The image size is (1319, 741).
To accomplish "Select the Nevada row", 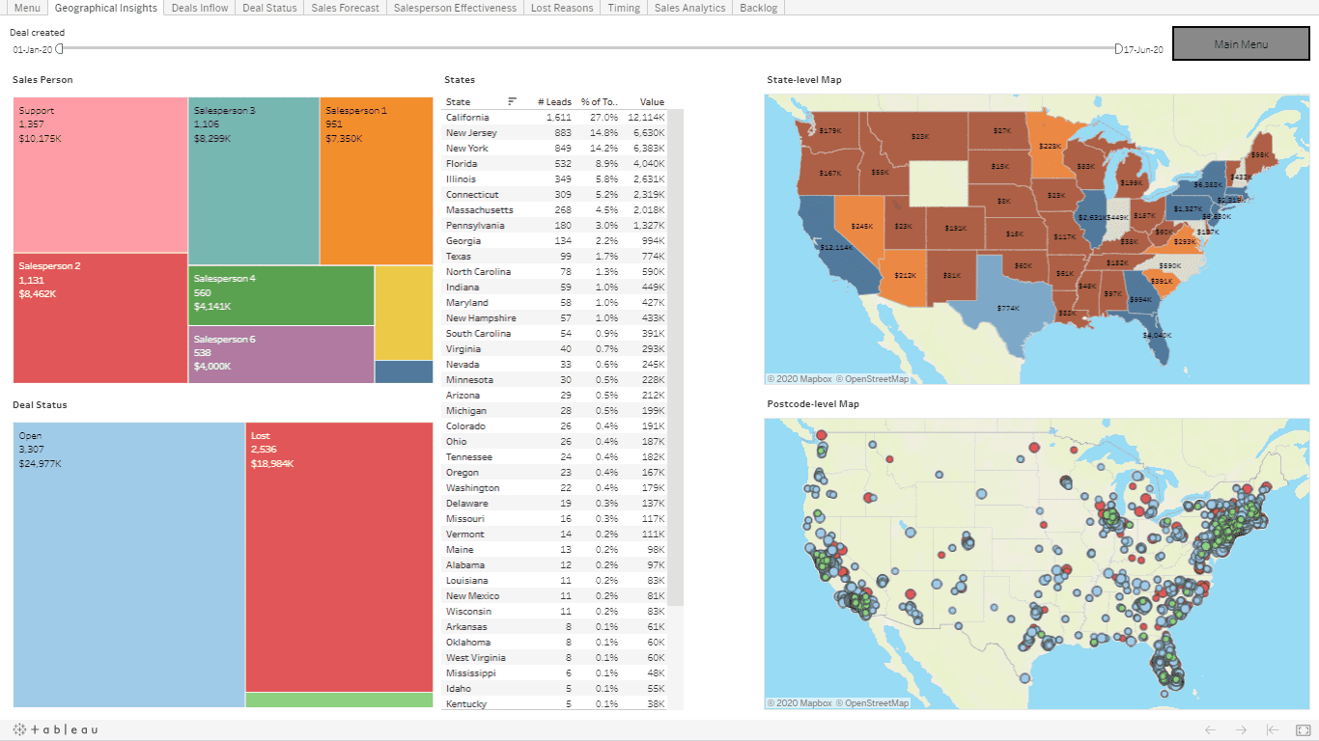I will click(555, 364).
